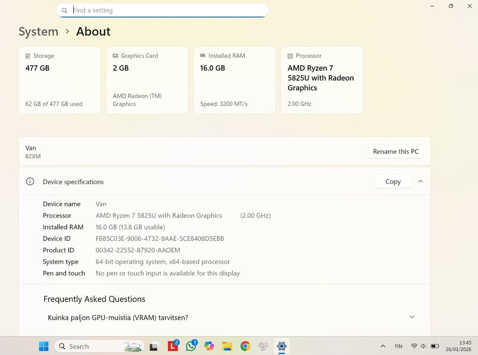Click the Processor chip icon
Image resolution: width=478 pixels, height=355 pixels.
(x=290, y=56)
